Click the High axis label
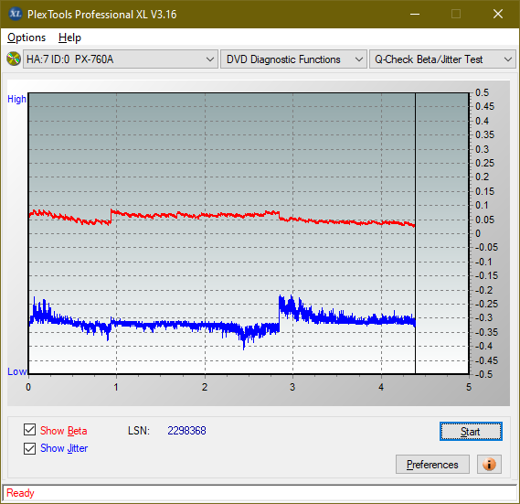 pyautogui.click(x=16, y=99)
